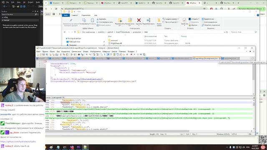Screen dimensions: 267x150
Task: Click Quick access in Explorer navigation pane
Action: pos(73,38)
